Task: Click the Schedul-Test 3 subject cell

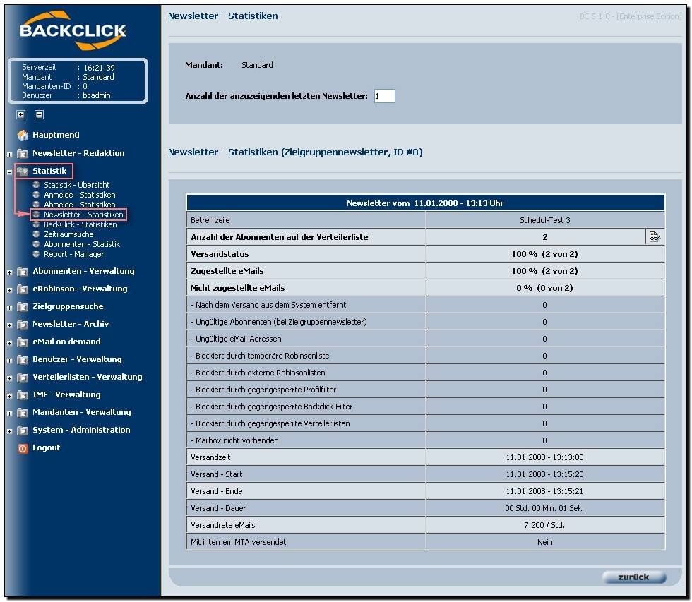Action: point(545,220)
